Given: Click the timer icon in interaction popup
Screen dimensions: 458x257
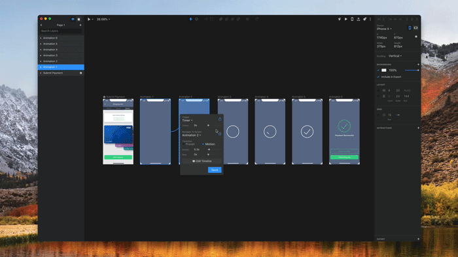Looking at the screenshot, I should point(220,119).
